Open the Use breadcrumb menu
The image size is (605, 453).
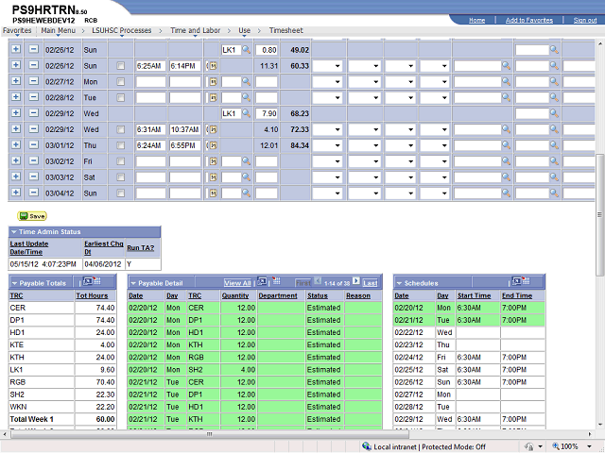coord(244,30)
